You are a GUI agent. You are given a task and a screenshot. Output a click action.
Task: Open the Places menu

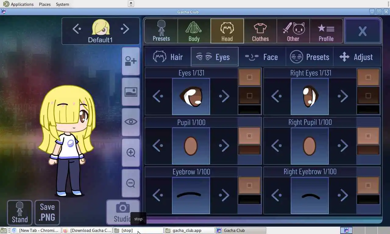45,4
